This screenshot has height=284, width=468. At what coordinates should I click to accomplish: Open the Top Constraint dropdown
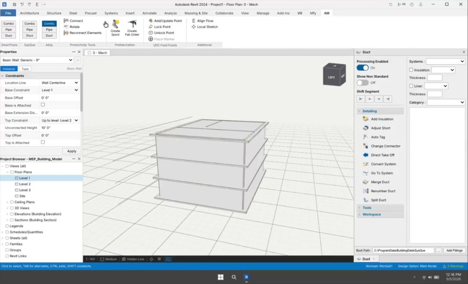pos(60,120)
